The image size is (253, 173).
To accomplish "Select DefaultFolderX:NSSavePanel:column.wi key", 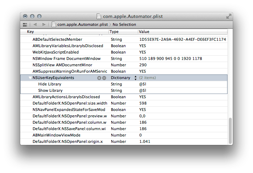I will (x=69, y=129).
